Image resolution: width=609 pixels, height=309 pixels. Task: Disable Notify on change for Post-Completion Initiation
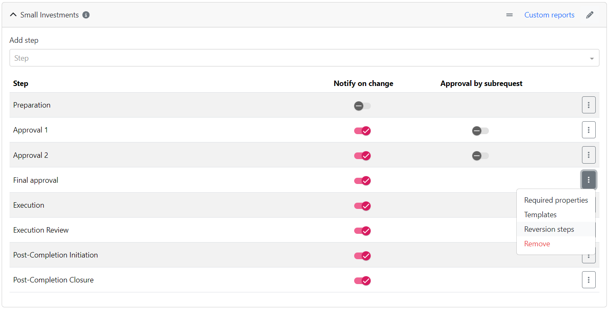coord(362,255)
